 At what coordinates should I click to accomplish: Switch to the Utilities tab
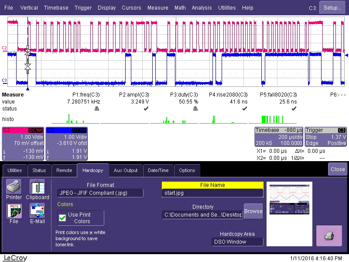(x=15, y=170)
